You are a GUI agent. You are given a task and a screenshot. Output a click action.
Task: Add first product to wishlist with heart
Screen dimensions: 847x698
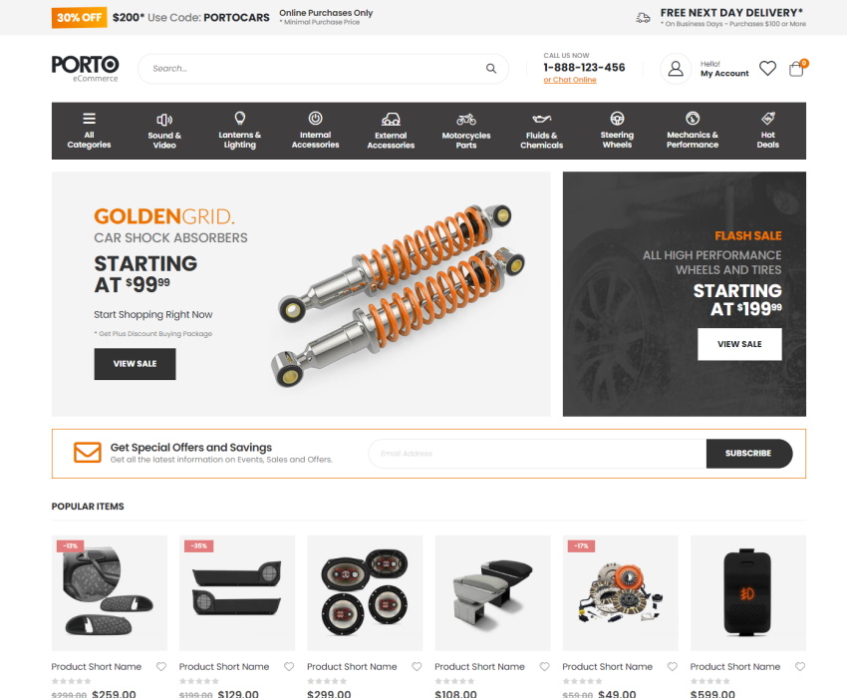(x=161, y=667)
